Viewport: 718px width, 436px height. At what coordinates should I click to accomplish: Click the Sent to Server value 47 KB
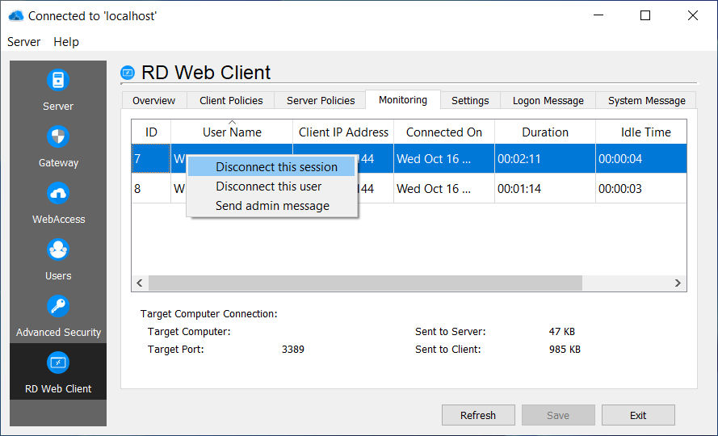click(562, 332)
